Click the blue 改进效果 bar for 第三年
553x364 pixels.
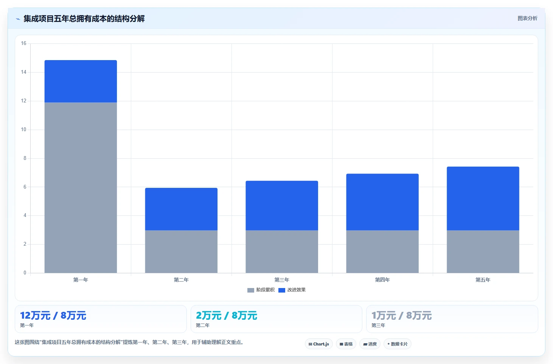[282, 206]
